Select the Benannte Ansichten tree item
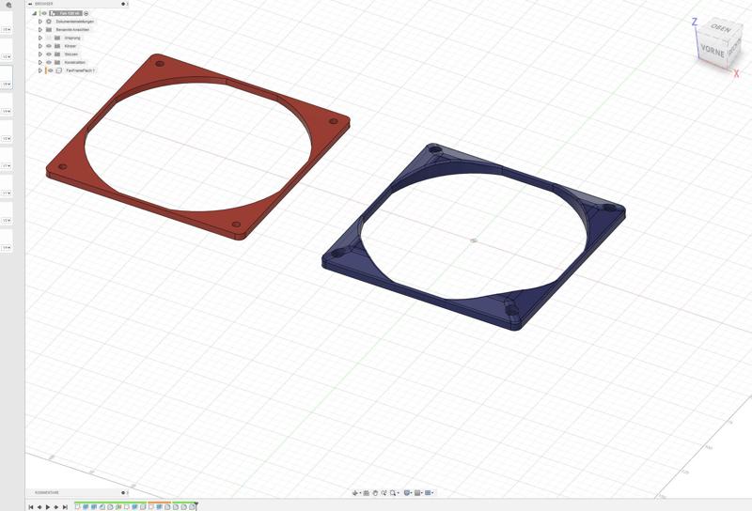Viewport: 752px width, 511px height. tap(72, 30)
